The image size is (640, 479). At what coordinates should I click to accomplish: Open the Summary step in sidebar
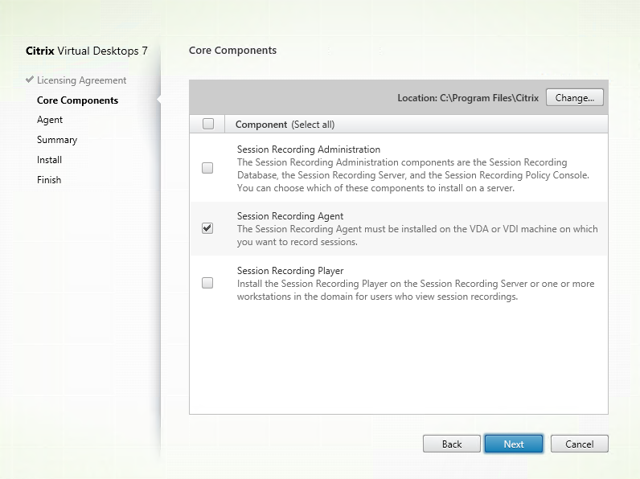pyautogui.click(x=57, y=140)
